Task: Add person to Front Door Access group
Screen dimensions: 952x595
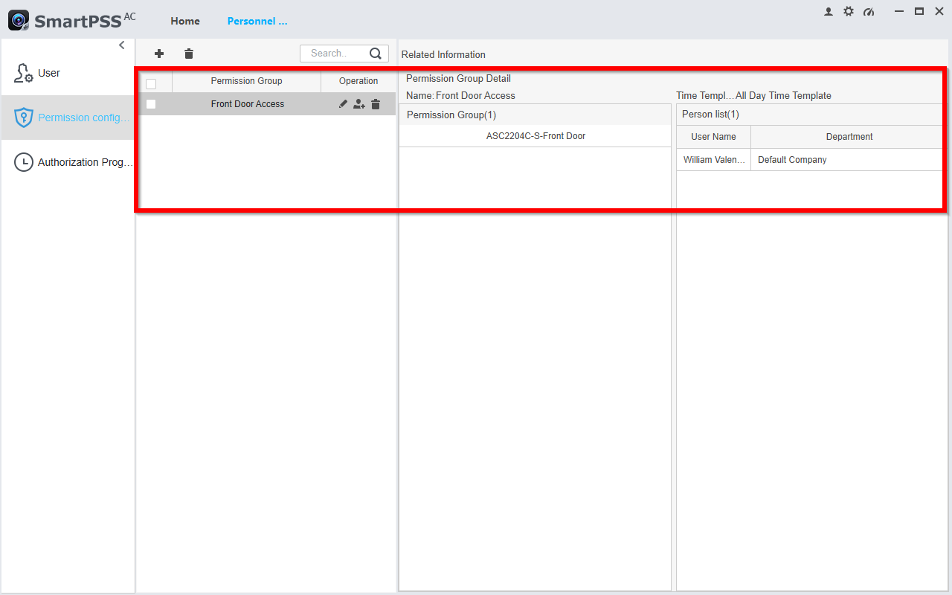Action: coord(359,104)
